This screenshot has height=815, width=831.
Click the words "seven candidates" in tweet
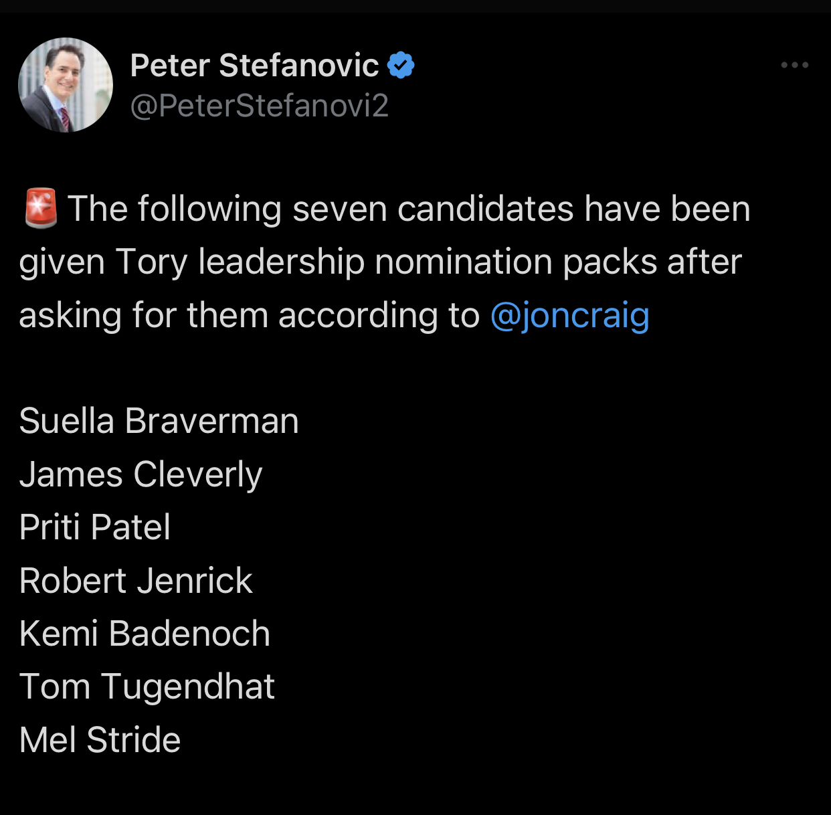point(433,209)
